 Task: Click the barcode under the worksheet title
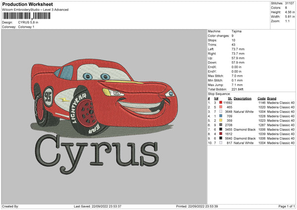(x=26, y=16)
